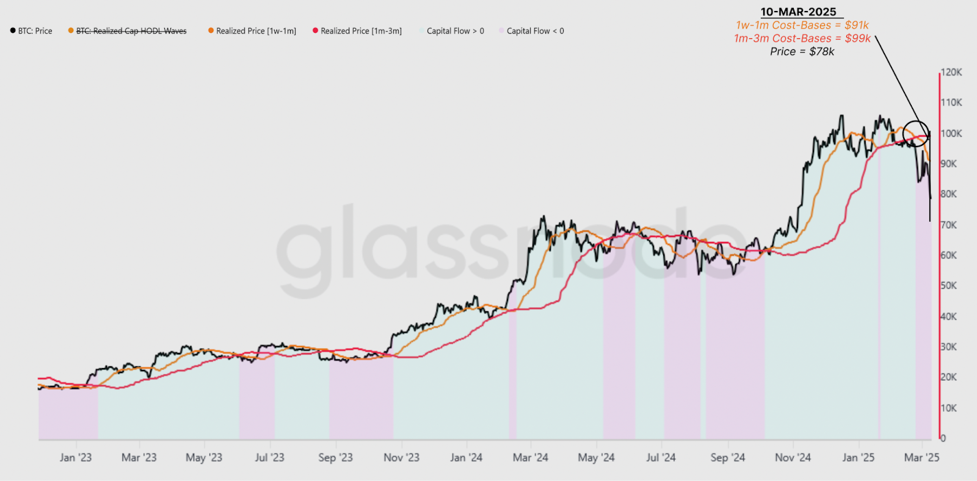The width and height of the screenshot is (977, 481).
Task: Select the 1w-1m Cost-Bases = $91k annotation
Action: tap(802, 25)
